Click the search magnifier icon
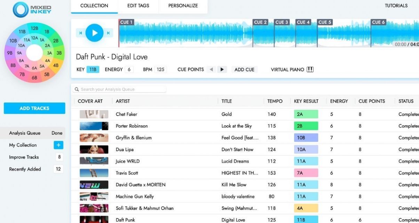Viewport: 419px width, 223px height. 77,90
